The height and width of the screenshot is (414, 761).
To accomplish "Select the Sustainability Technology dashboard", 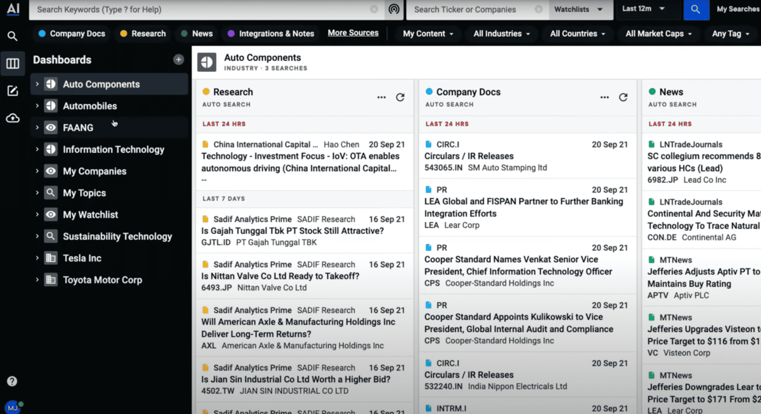I will [109, 236].
